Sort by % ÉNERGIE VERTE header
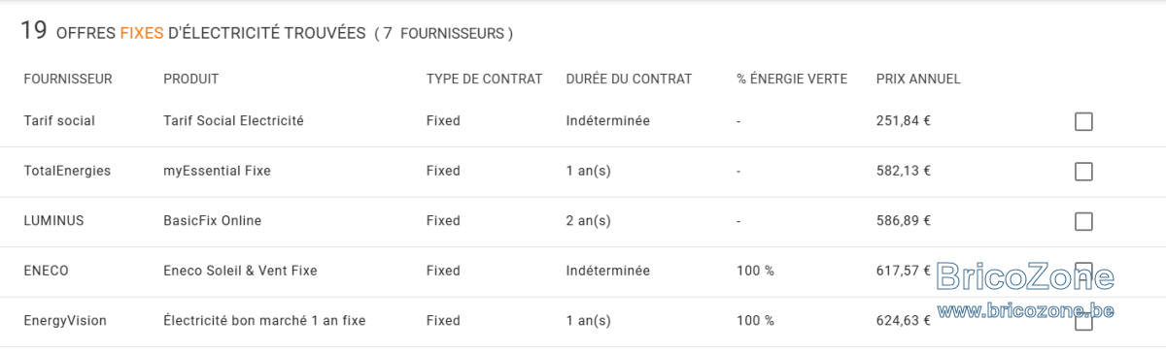 (x=792, y=79)
